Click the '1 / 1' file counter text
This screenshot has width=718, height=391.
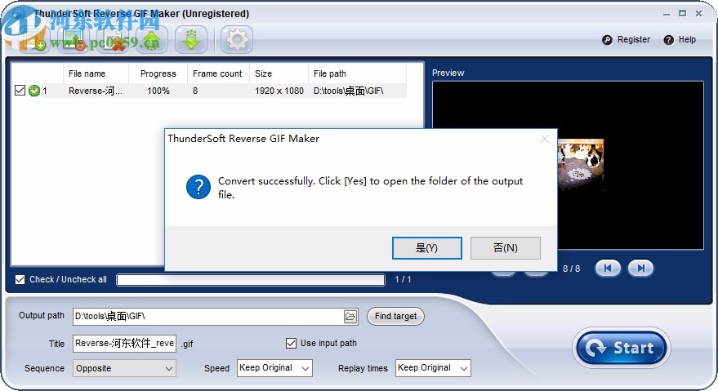(x=403, y=279)
